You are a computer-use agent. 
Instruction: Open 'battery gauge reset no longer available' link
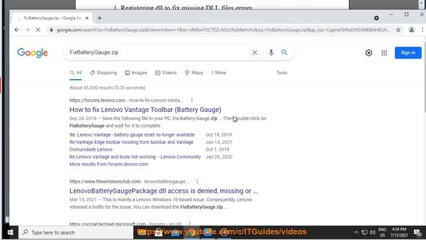pyautogui.click(x=132, y=135)
